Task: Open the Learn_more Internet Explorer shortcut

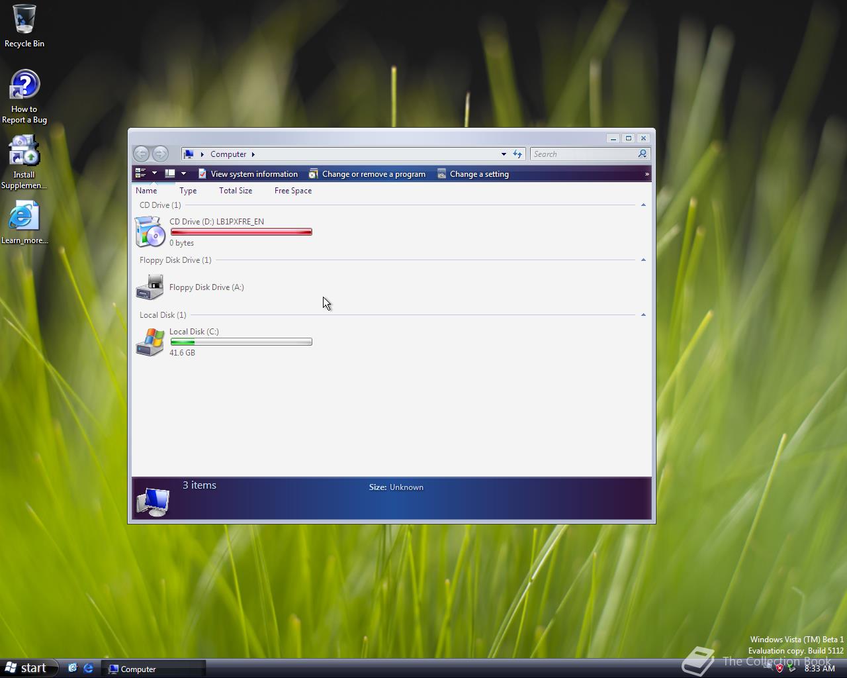Action: [24, 222]
